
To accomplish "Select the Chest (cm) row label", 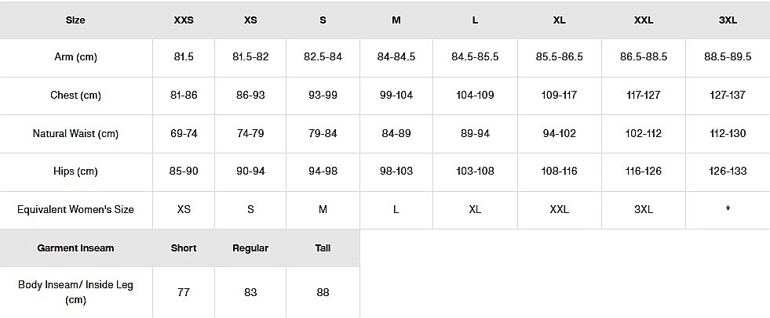I will [x=75, y=96].
